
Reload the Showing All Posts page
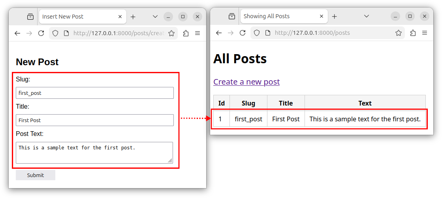click(243, 33)
